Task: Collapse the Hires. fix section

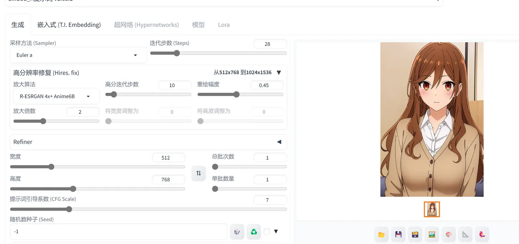Action: pos(279,73)
